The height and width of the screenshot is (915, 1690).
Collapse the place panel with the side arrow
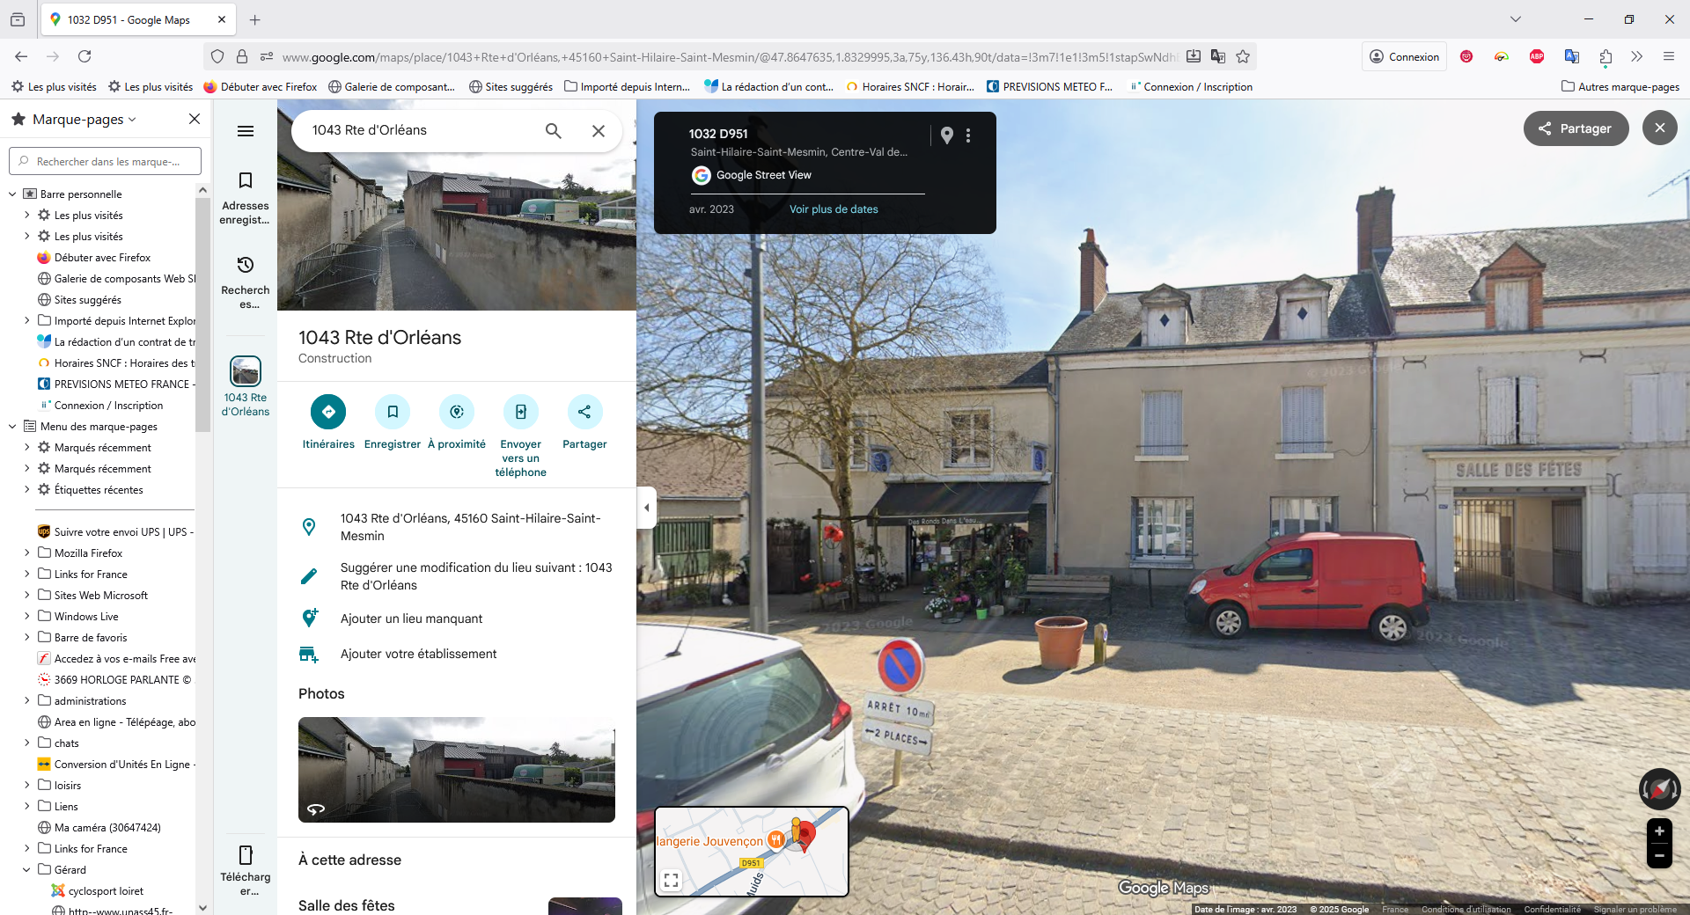647,507
